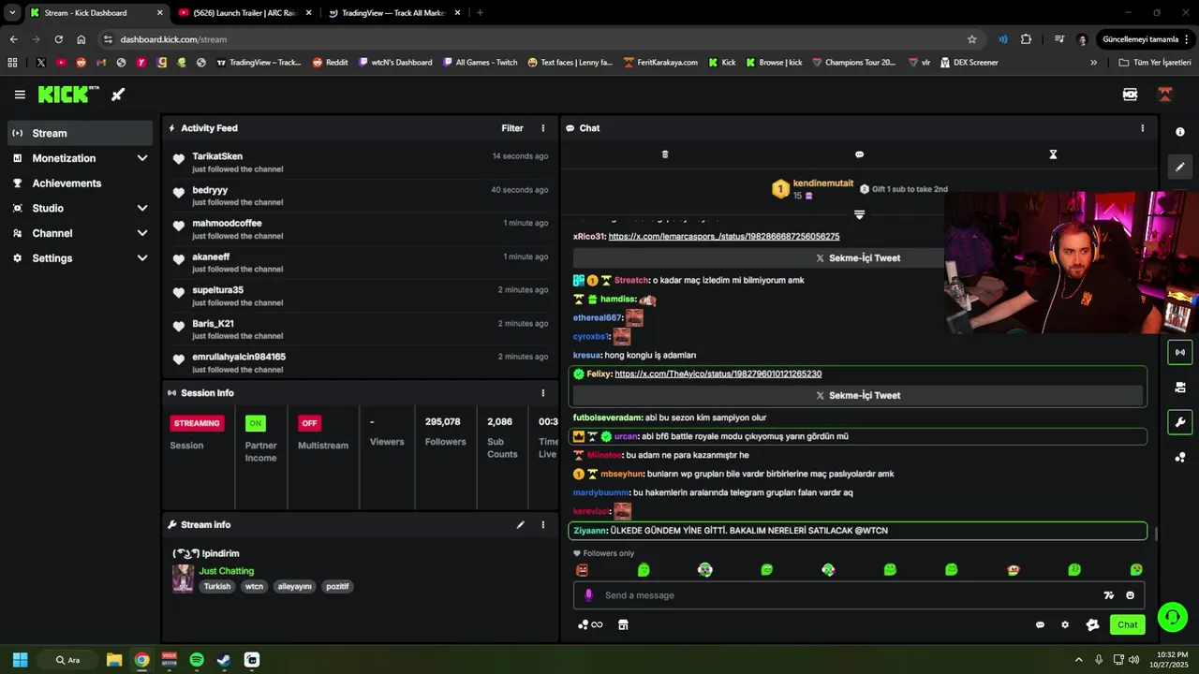Click the layout icon on right rail
Screen dimensions: 1199x674
click(x=1180, y=388)
